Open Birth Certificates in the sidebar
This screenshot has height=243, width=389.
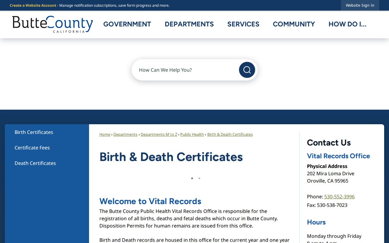click(x=34, y=132)
